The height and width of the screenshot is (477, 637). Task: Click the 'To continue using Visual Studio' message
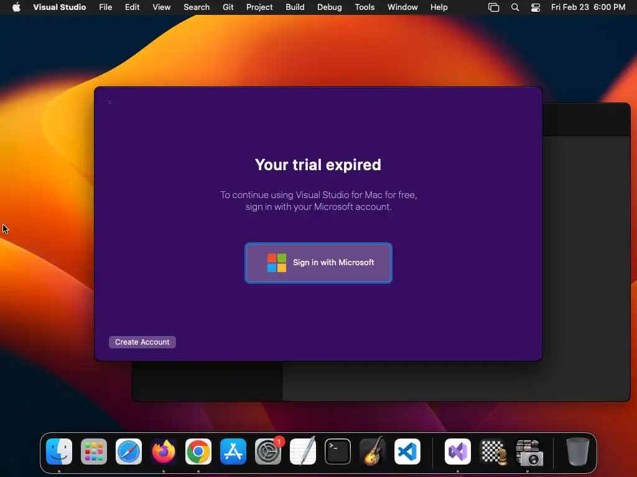(x=318, y=201)
